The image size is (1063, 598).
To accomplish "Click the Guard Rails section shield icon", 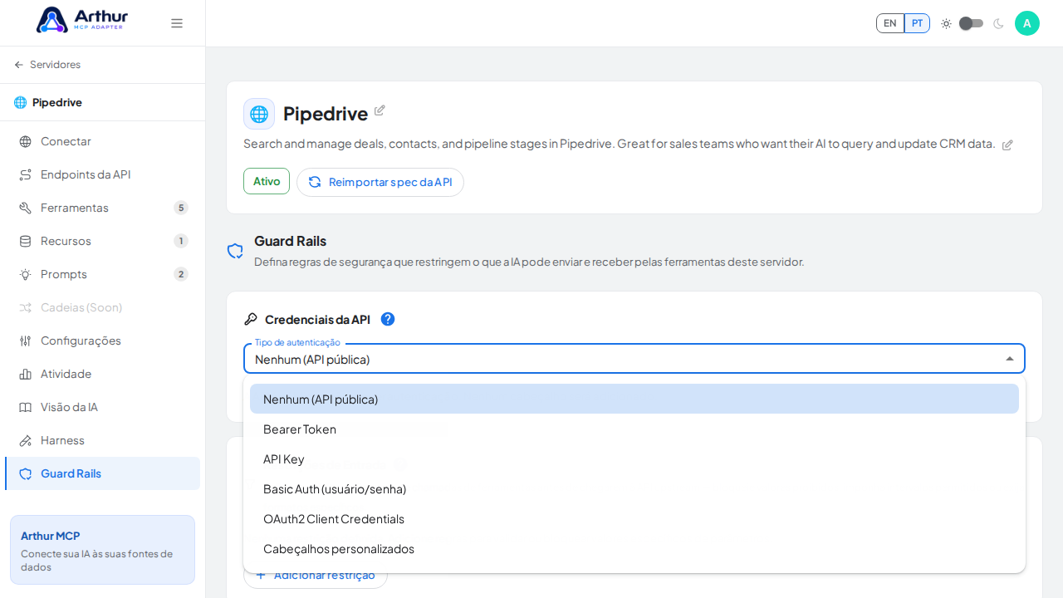I will [235, 251].
